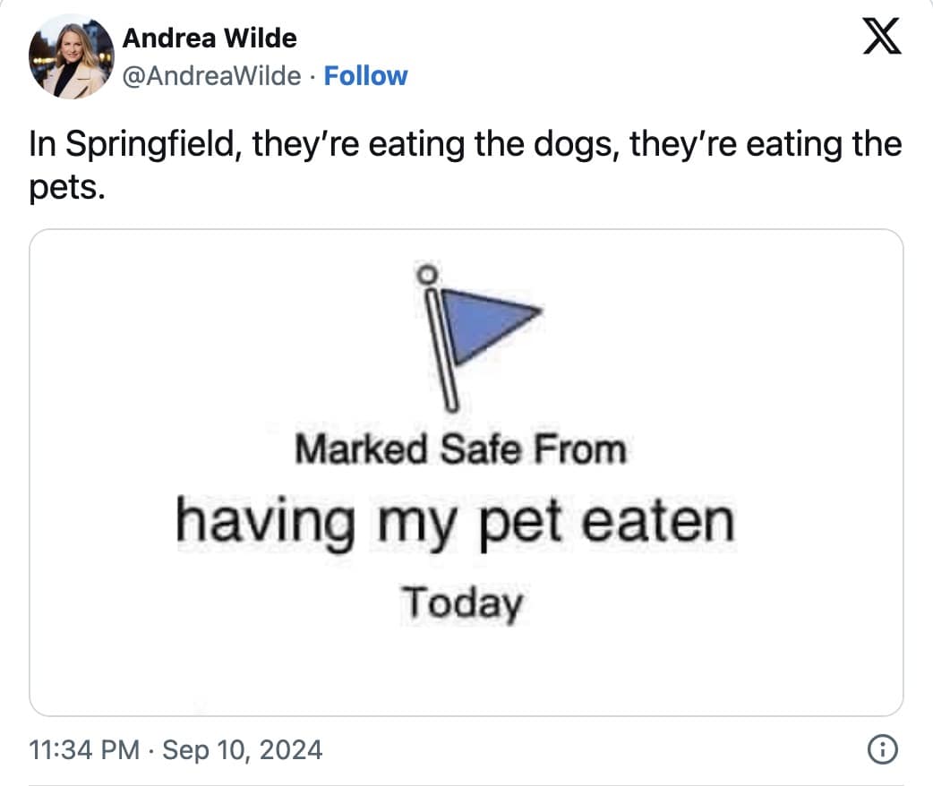The width and height of the screenshot is (933, 786).
Task: Click "they're eating the" ending the first line
Action: pyautogui.click(x=766, y=144)
